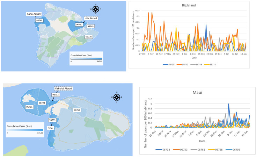Click the compass rose on the Big Island map
This screenshot has height=157, width=257.
(x=96, y=9)
